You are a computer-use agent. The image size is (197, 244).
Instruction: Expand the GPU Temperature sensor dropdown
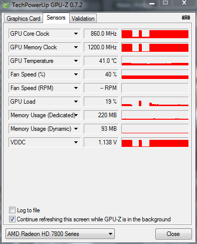[76, 61]
